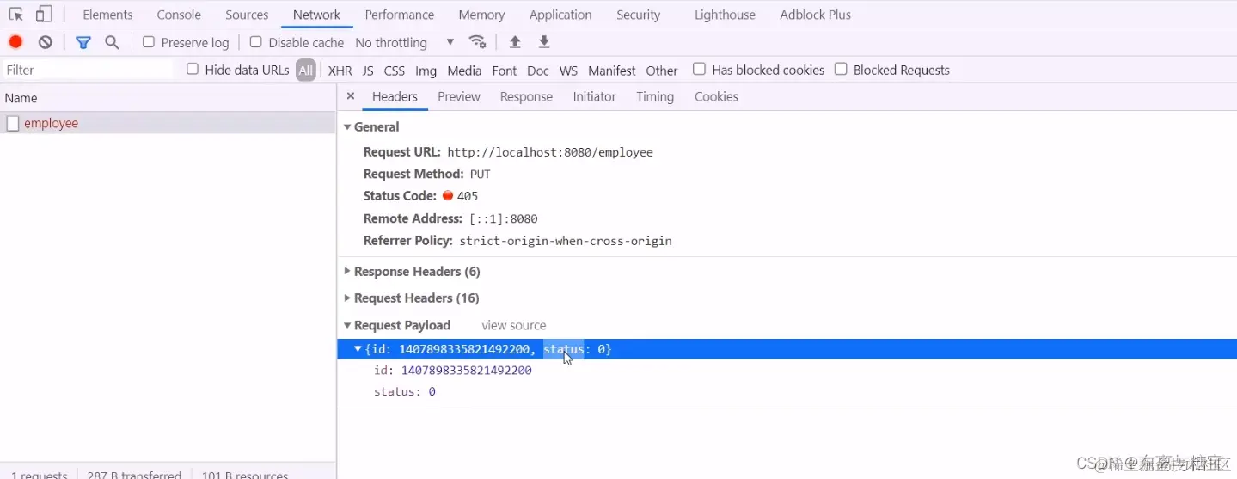Viewport: 1237px width, 479px height.
Task: Click the PUT request method value
Action: point(480,174)
